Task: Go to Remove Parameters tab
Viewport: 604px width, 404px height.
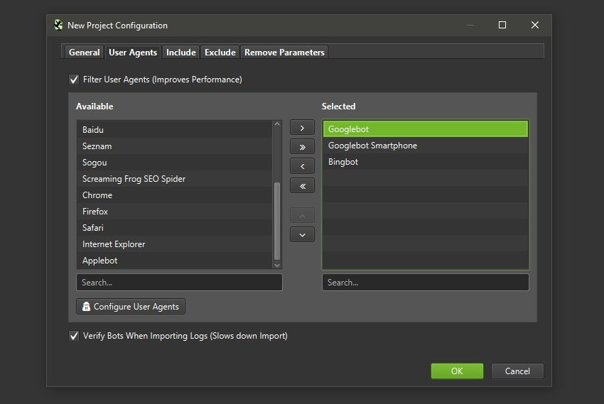Action: 284,53
